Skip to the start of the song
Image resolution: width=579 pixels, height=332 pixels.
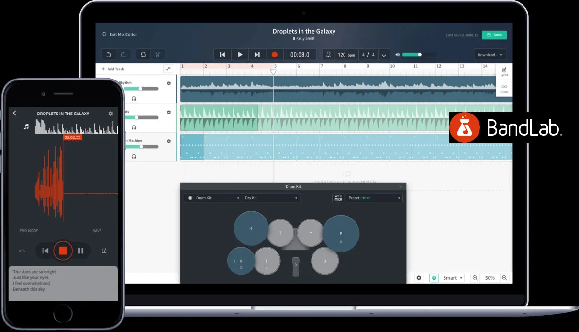[223, 55]
